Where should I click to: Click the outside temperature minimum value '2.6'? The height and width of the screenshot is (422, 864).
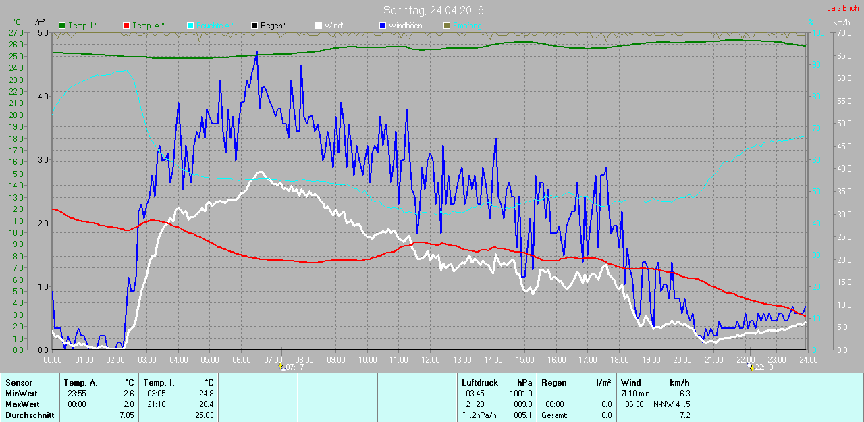point(129,394)
